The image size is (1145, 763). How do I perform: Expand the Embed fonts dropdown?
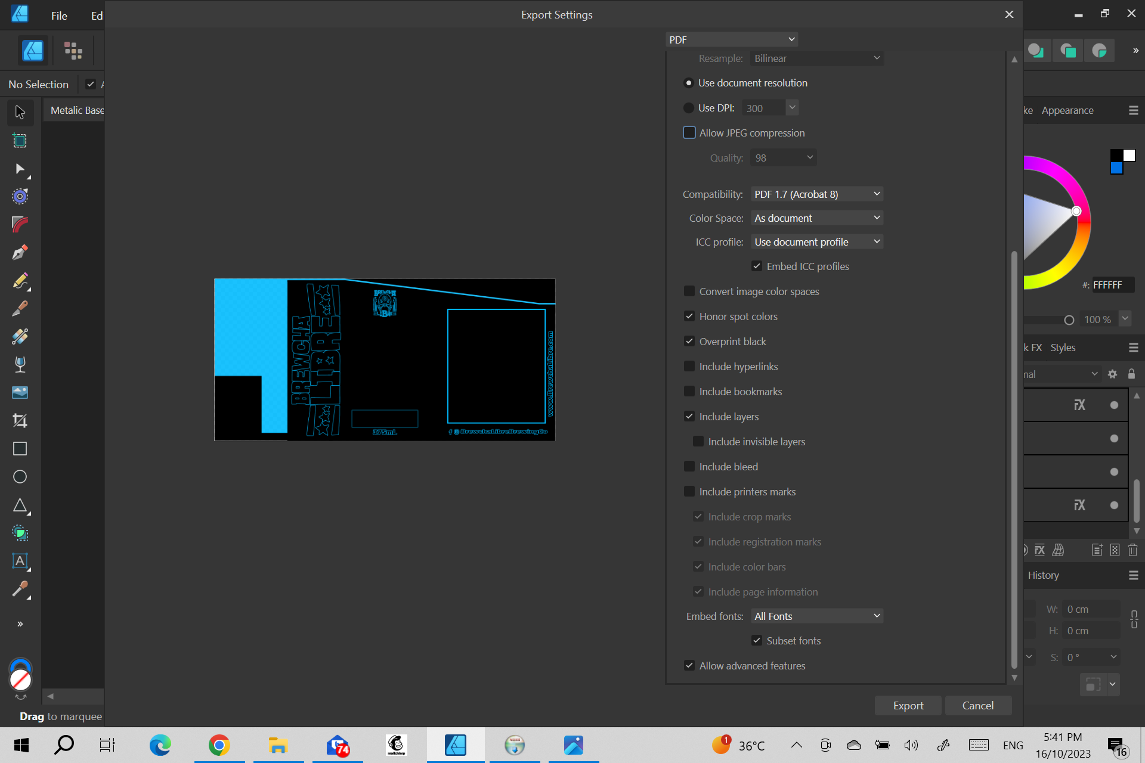816,616
